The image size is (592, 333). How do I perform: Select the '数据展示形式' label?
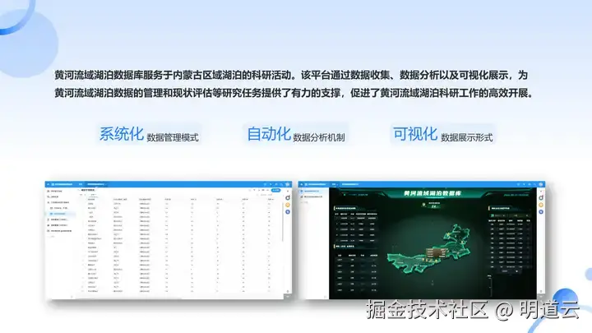pos(467,137)
